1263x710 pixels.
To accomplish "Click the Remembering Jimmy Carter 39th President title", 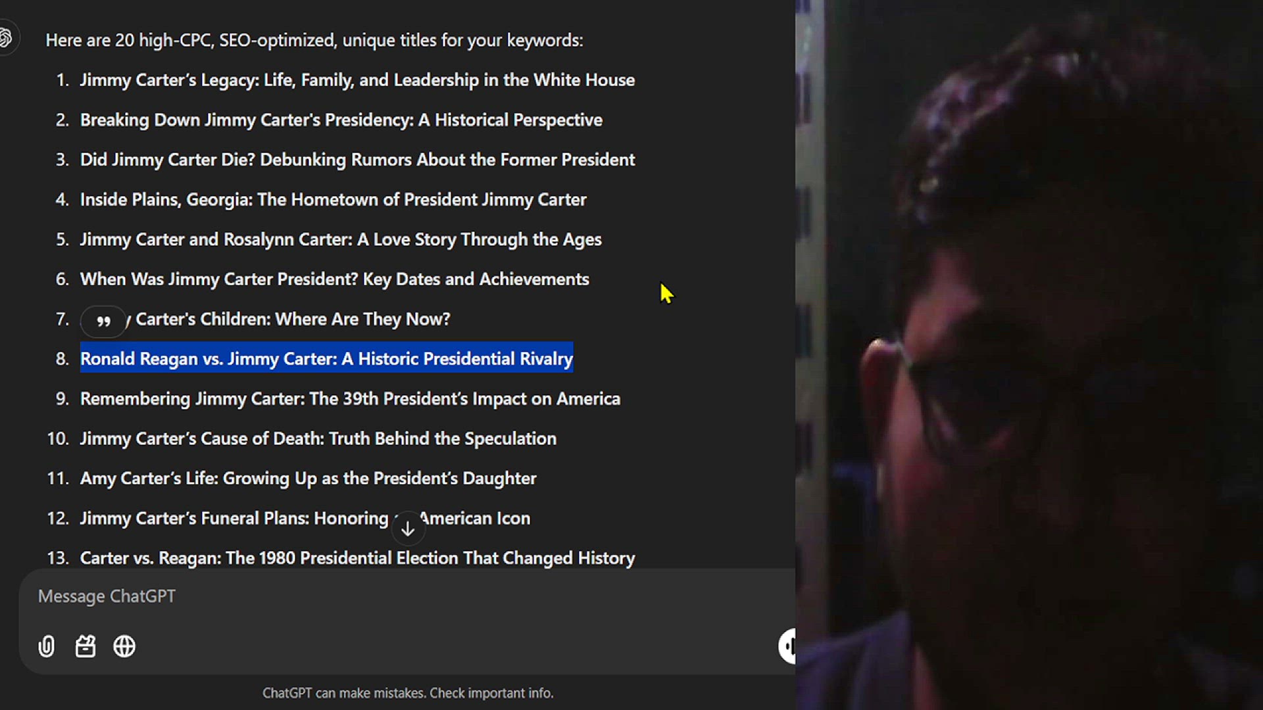I will [350, 399].
